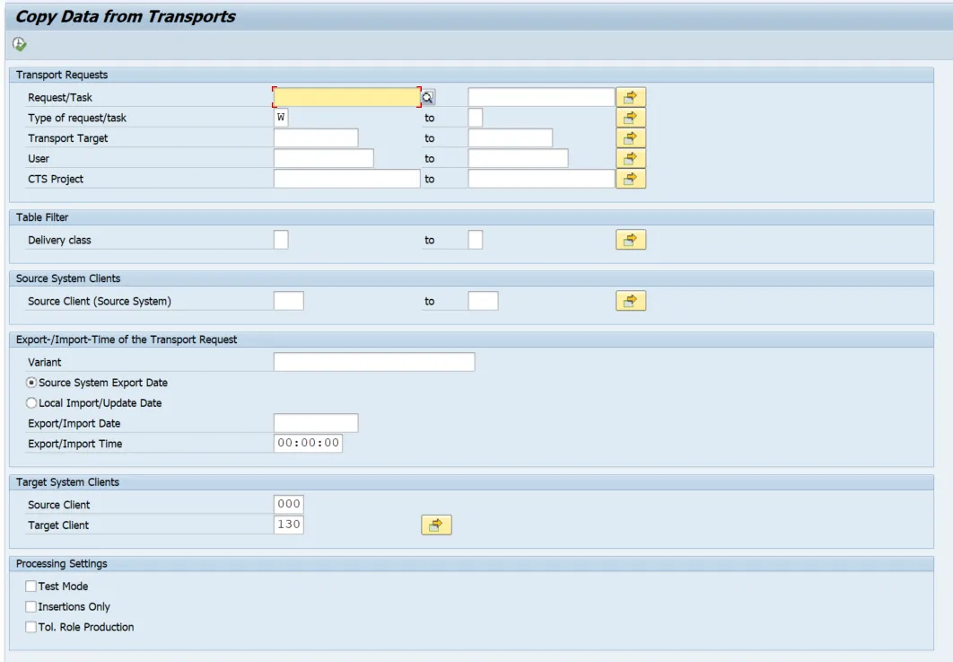Open search help for Request/Task field
The image size is (953, 662).
click(429, 97)
